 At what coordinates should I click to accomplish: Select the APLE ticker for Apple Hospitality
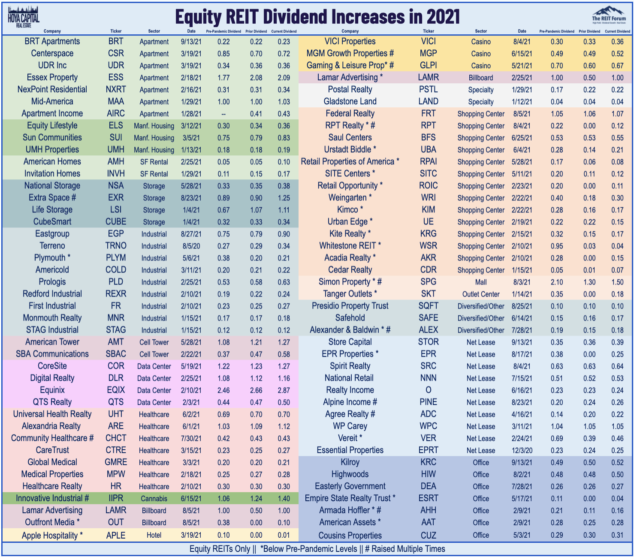[116, 535]
